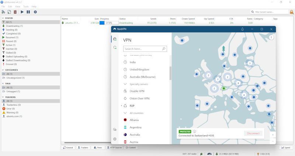The image size is (295, 156).
Task: Open the Edit menu in qBittorrent
Action: [x=10, y=7]
